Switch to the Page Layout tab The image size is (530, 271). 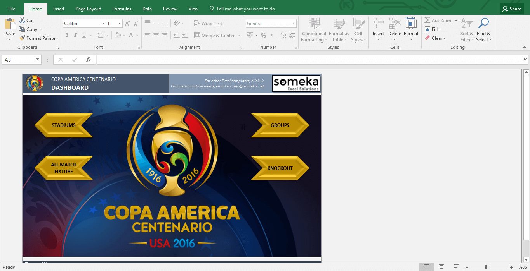coord(88,9)
